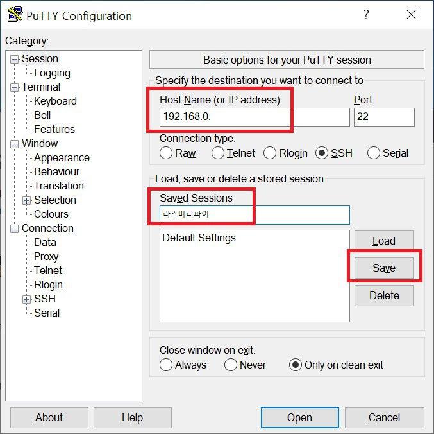The image size is (434, 434).
Task: Open the Connection category
Action: click(x=47, y=229)
